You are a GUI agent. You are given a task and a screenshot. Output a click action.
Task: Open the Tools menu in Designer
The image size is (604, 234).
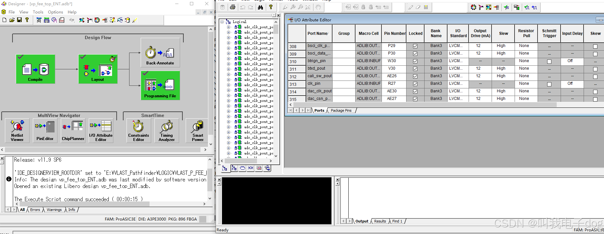(x=38, y=12)
